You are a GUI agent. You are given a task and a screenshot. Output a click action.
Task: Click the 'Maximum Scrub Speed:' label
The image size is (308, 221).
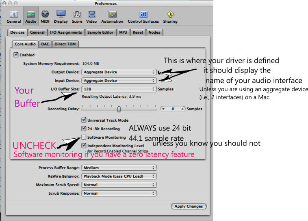(58, 185)
